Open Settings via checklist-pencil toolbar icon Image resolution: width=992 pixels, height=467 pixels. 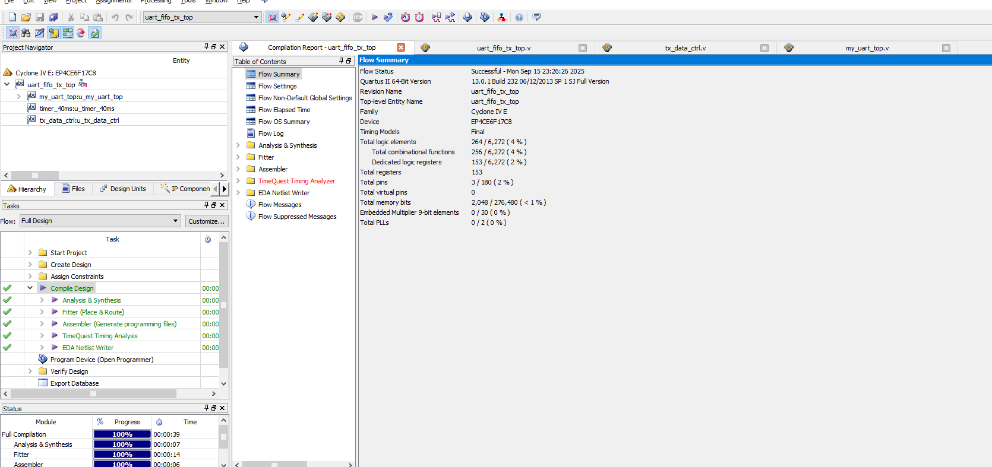[286, 17]
